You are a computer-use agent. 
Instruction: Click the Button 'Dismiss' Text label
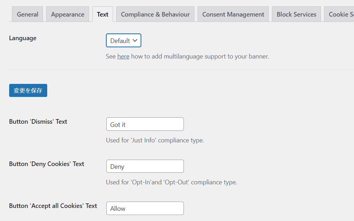tap(38, 122)
